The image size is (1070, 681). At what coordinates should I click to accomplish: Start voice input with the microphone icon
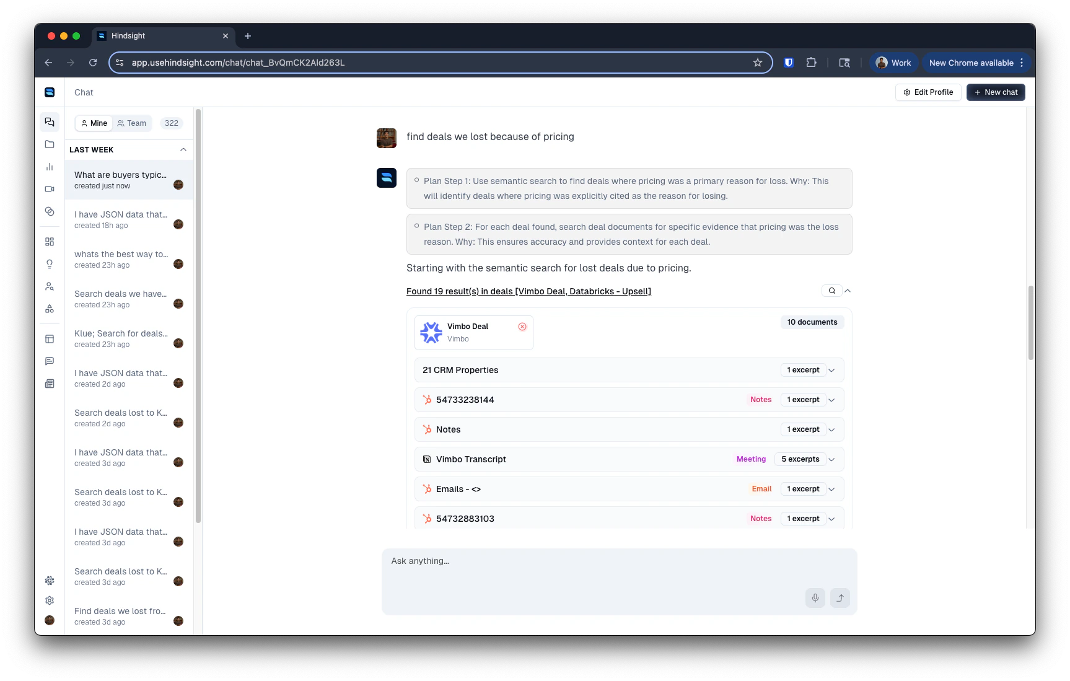click(x=815, y=597)
